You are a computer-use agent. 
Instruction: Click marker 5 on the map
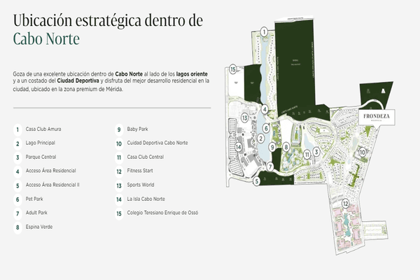[257, 181]
